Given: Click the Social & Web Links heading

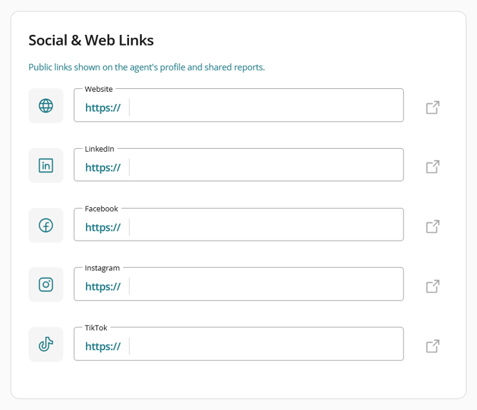Looking at the screenshot, I should pos(91,40).
